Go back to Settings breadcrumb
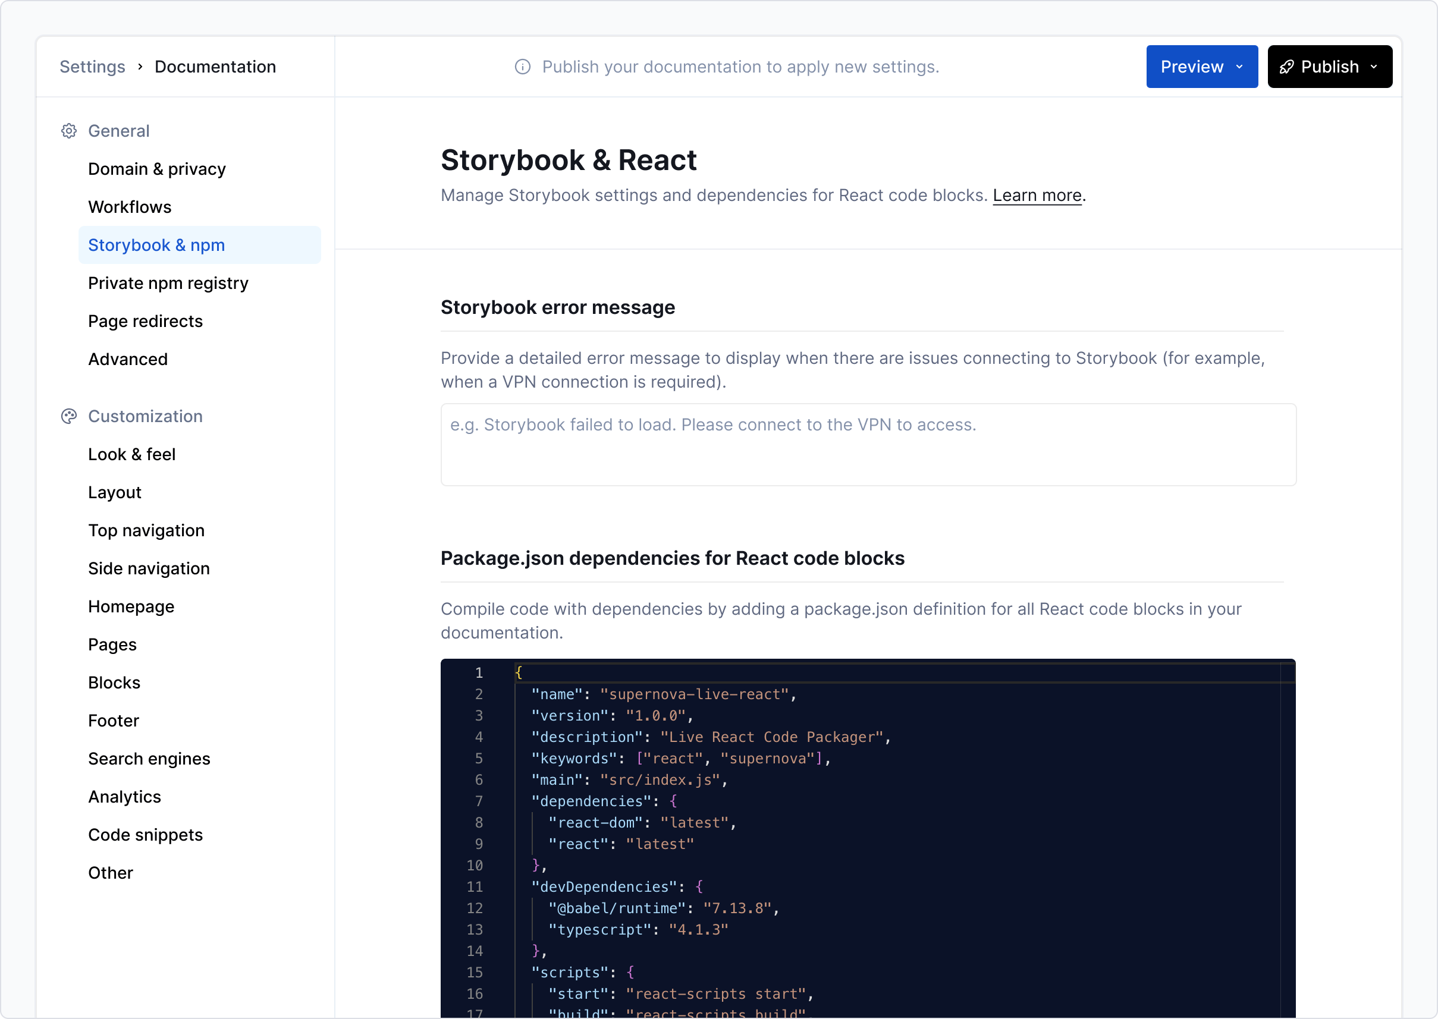The image size is (1438, 1019). pos(92,67)
